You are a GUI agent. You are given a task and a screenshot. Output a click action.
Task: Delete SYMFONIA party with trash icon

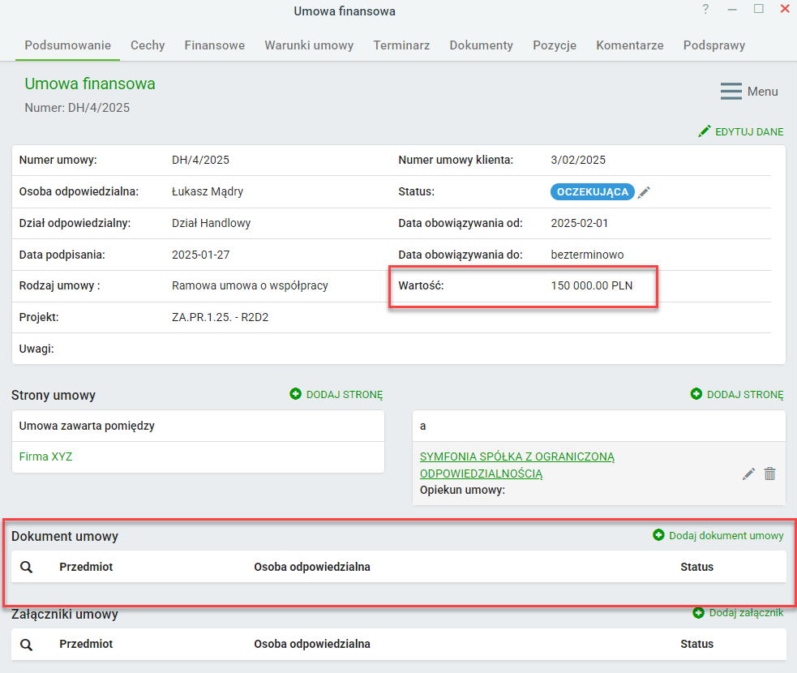[x=770, y=474]
